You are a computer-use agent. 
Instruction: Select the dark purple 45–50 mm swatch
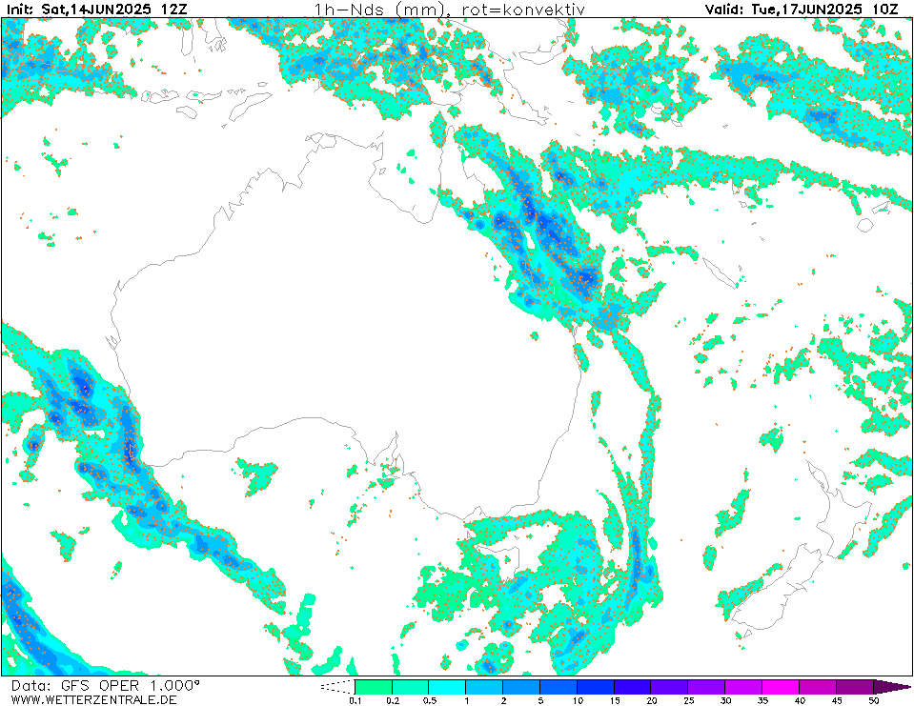[x=855, y=687]
